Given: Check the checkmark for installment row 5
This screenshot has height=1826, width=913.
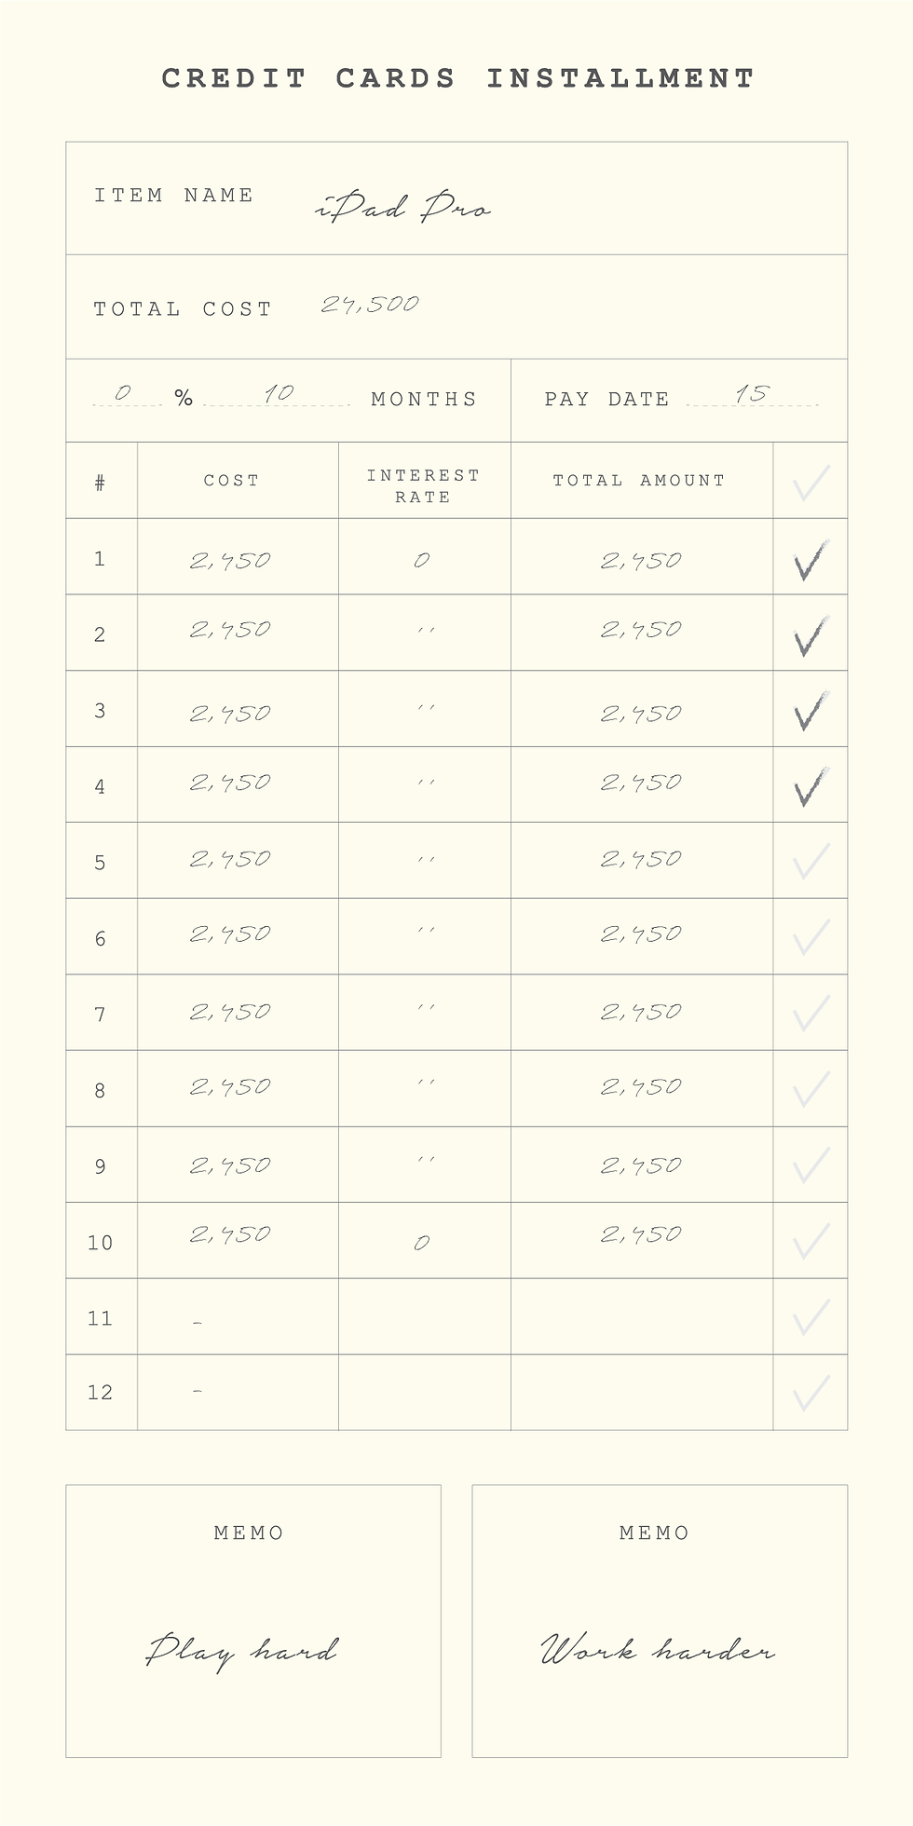Looking at the screenshot, I should [x=811, y=861].
